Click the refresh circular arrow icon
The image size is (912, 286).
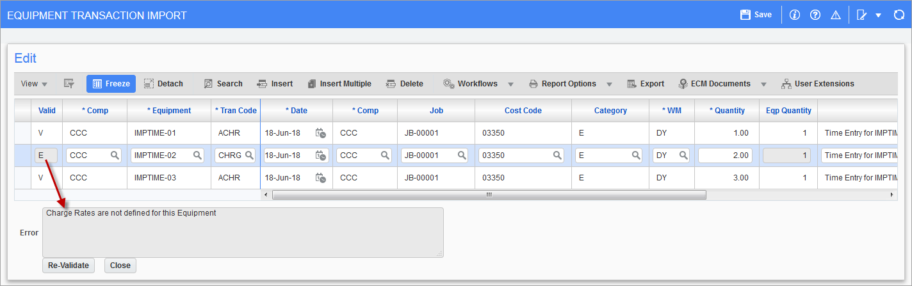[899, 15]
